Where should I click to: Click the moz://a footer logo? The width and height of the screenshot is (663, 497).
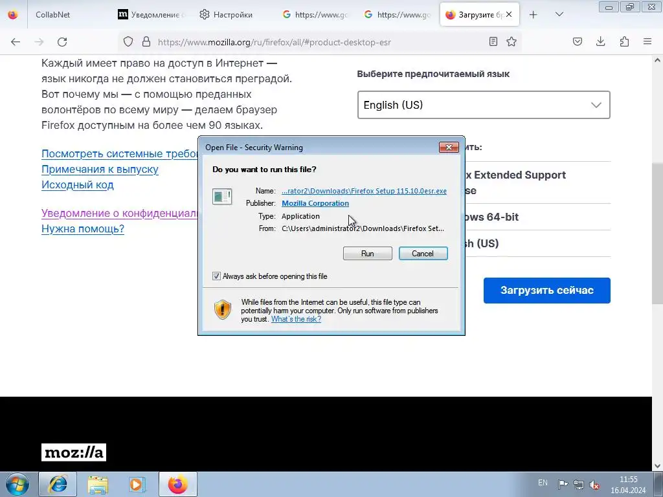74,452
